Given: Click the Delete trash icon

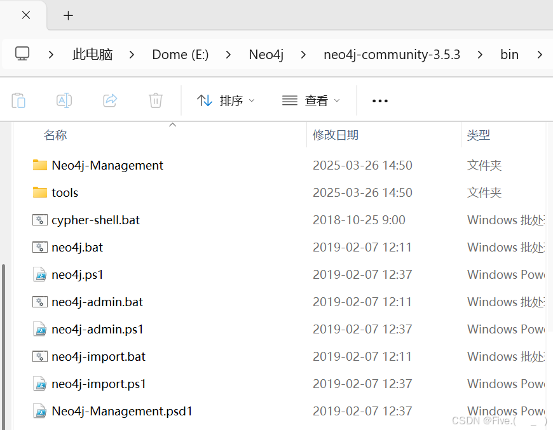Looking at the screenshot, I should [x=156, y=100].
